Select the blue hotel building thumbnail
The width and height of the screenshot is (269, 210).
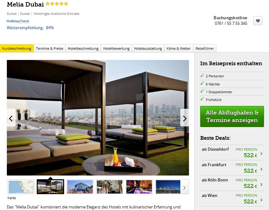click(x=80, y=187)
